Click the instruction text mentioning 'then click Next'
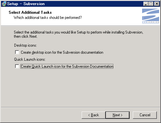The height and width of the screenshot is (123, 161). coord(78,34)
